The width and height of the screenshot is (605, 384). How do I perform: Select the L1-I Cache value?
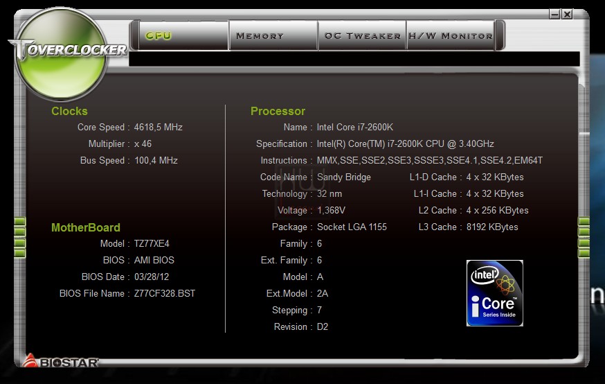pyautogui.click(x=495, y=193)
